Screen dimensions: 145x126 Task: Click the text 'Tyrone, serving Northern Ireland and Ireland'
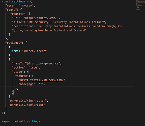(x=48, y=30)
